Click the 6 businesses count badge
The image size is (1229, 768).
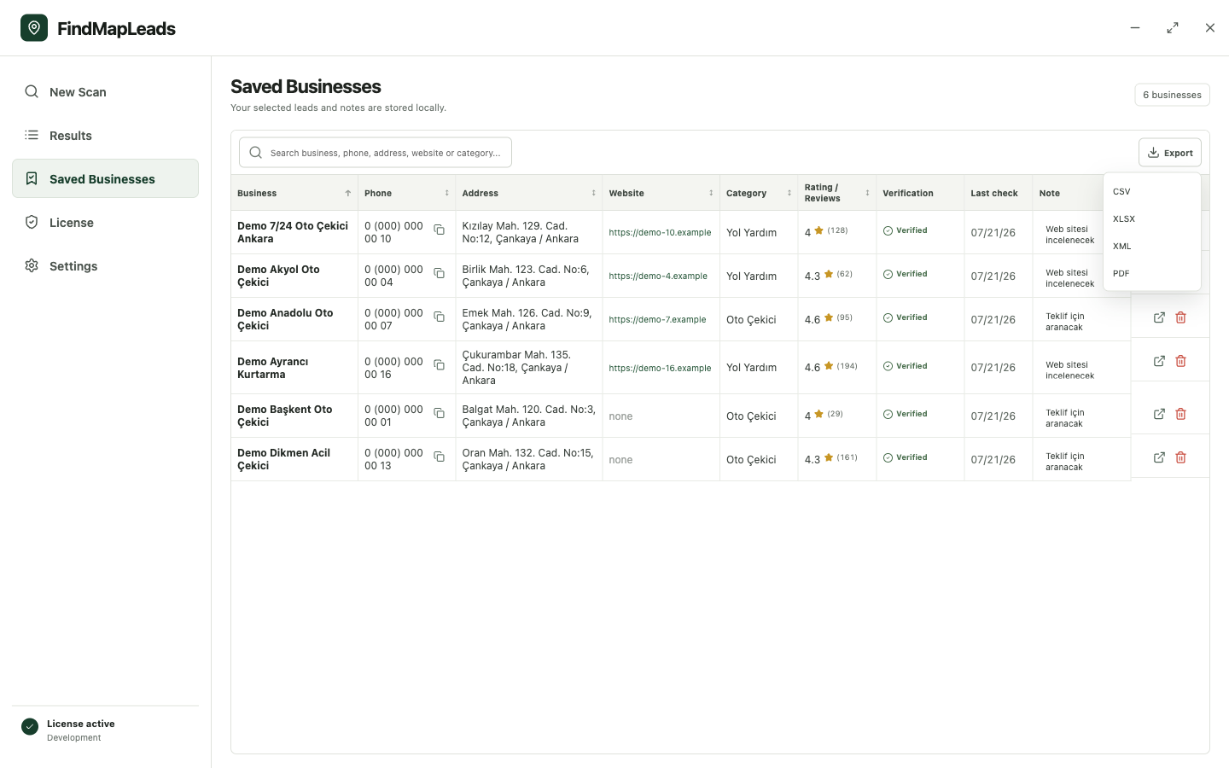[x=1172, y=95]
